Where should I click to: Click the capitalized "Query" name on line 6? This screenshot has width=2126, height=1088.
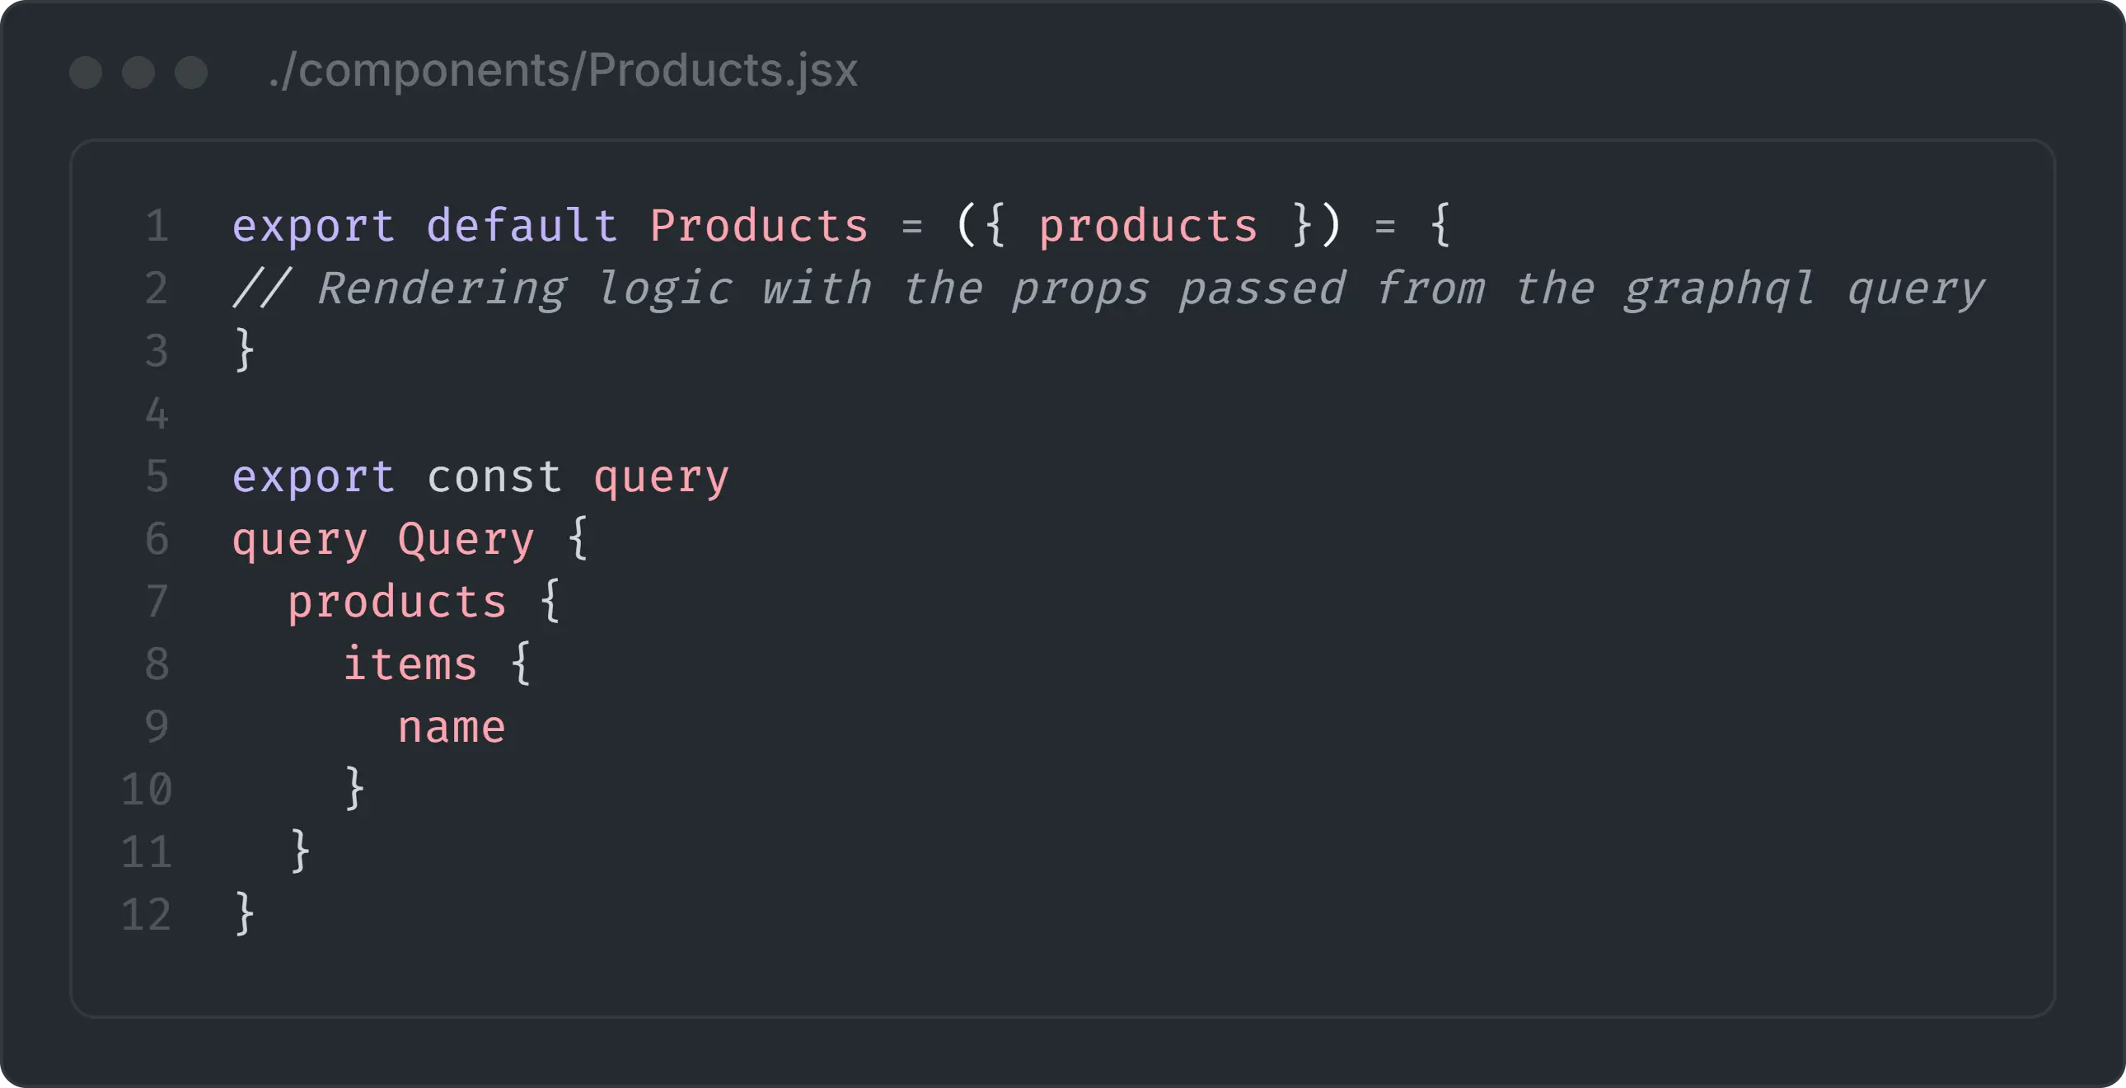coord(466,539)
